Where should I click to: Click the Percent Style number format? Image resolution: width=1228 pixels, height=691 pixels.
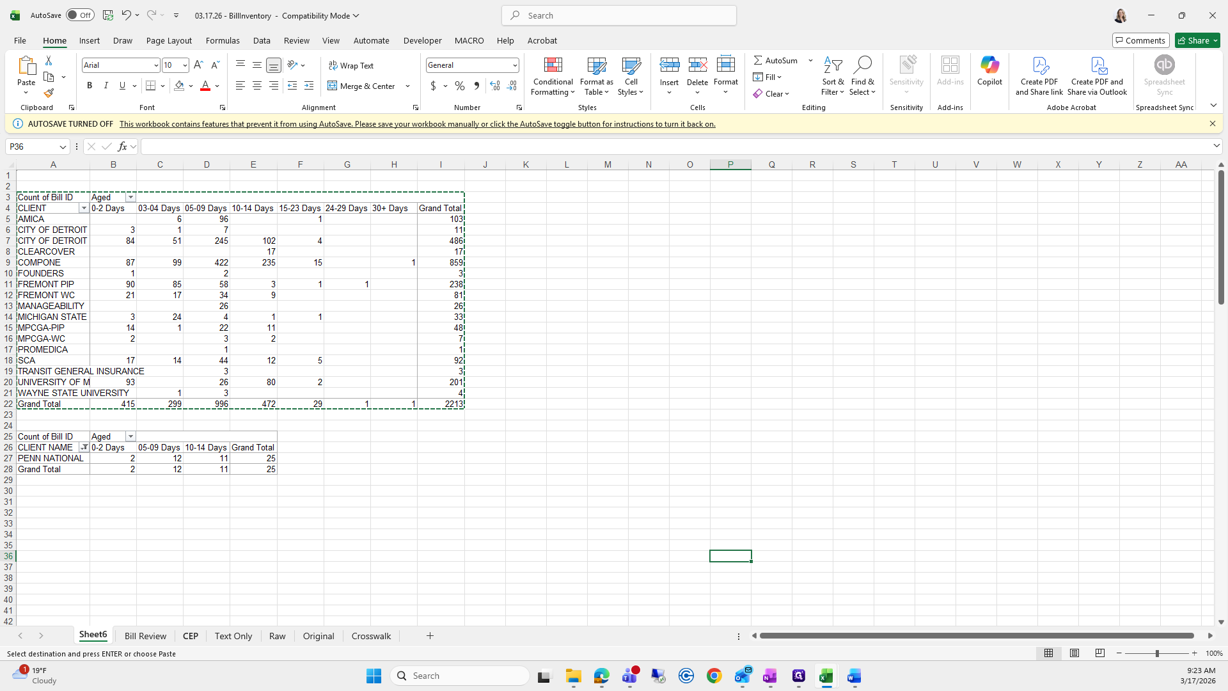coord(459,86)
